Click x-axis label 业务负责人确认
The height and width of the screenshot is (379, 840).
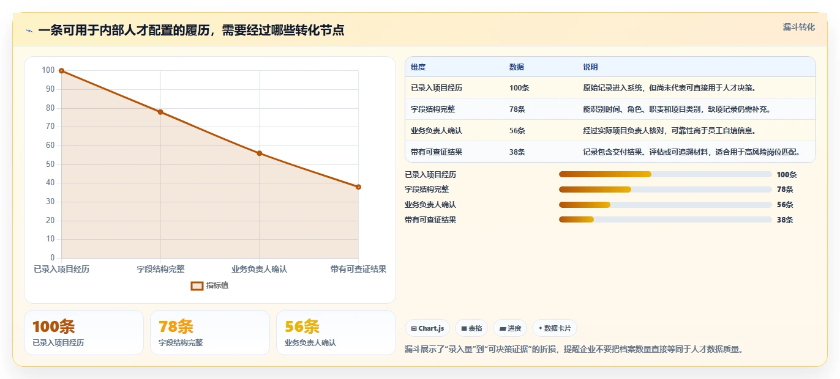click(x=259, y=269)
